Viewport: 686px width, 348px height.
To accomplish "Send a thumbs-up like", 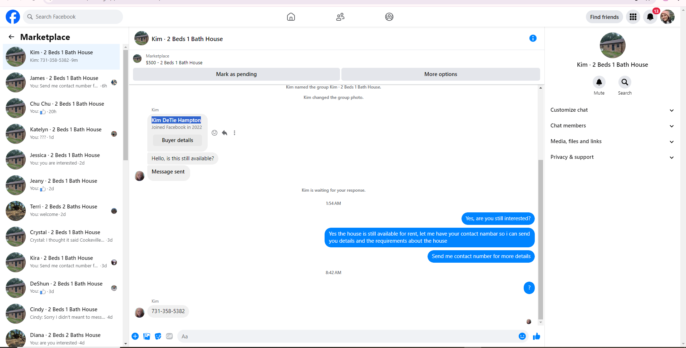I will tap(537, 336).
